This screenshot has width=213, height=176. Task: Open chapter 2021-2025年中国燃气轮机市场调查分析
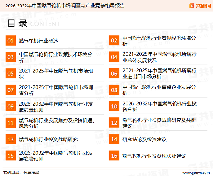tap(56, 90)
